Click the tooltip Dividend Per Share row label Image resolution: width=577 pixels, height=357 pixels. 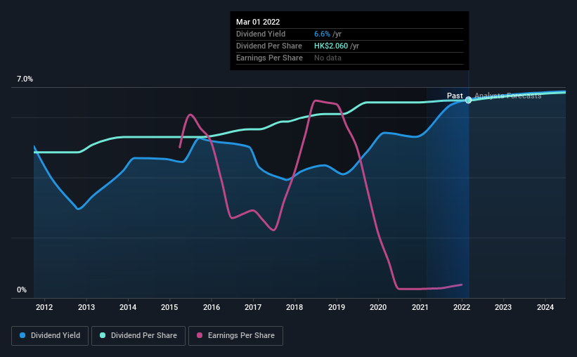[x=269, y=46]
